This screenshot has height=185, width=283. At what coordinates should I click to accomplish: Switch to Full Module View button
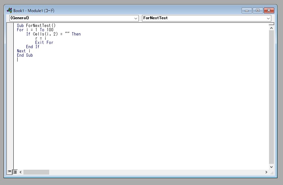pos(15,172)
